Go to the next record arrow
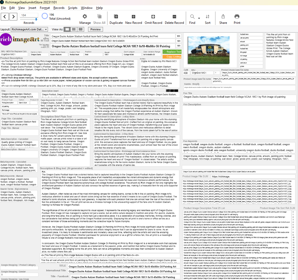The height and width of the screenshot is (280, 298). coord(13,17)
